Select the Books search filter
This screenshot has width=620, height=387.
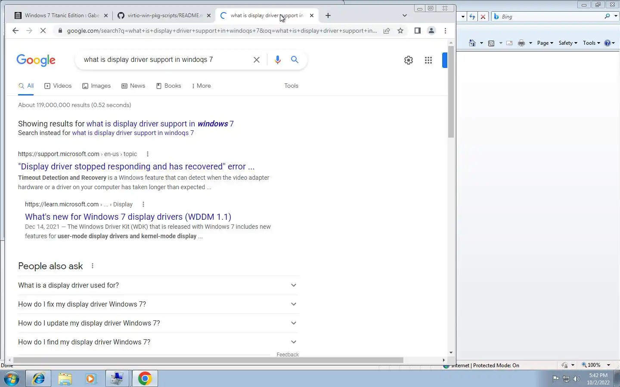click(x=168, y=86)
